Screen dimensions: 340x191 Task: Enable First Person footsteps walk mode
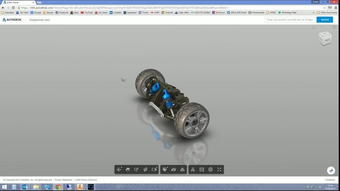point(145,169)
